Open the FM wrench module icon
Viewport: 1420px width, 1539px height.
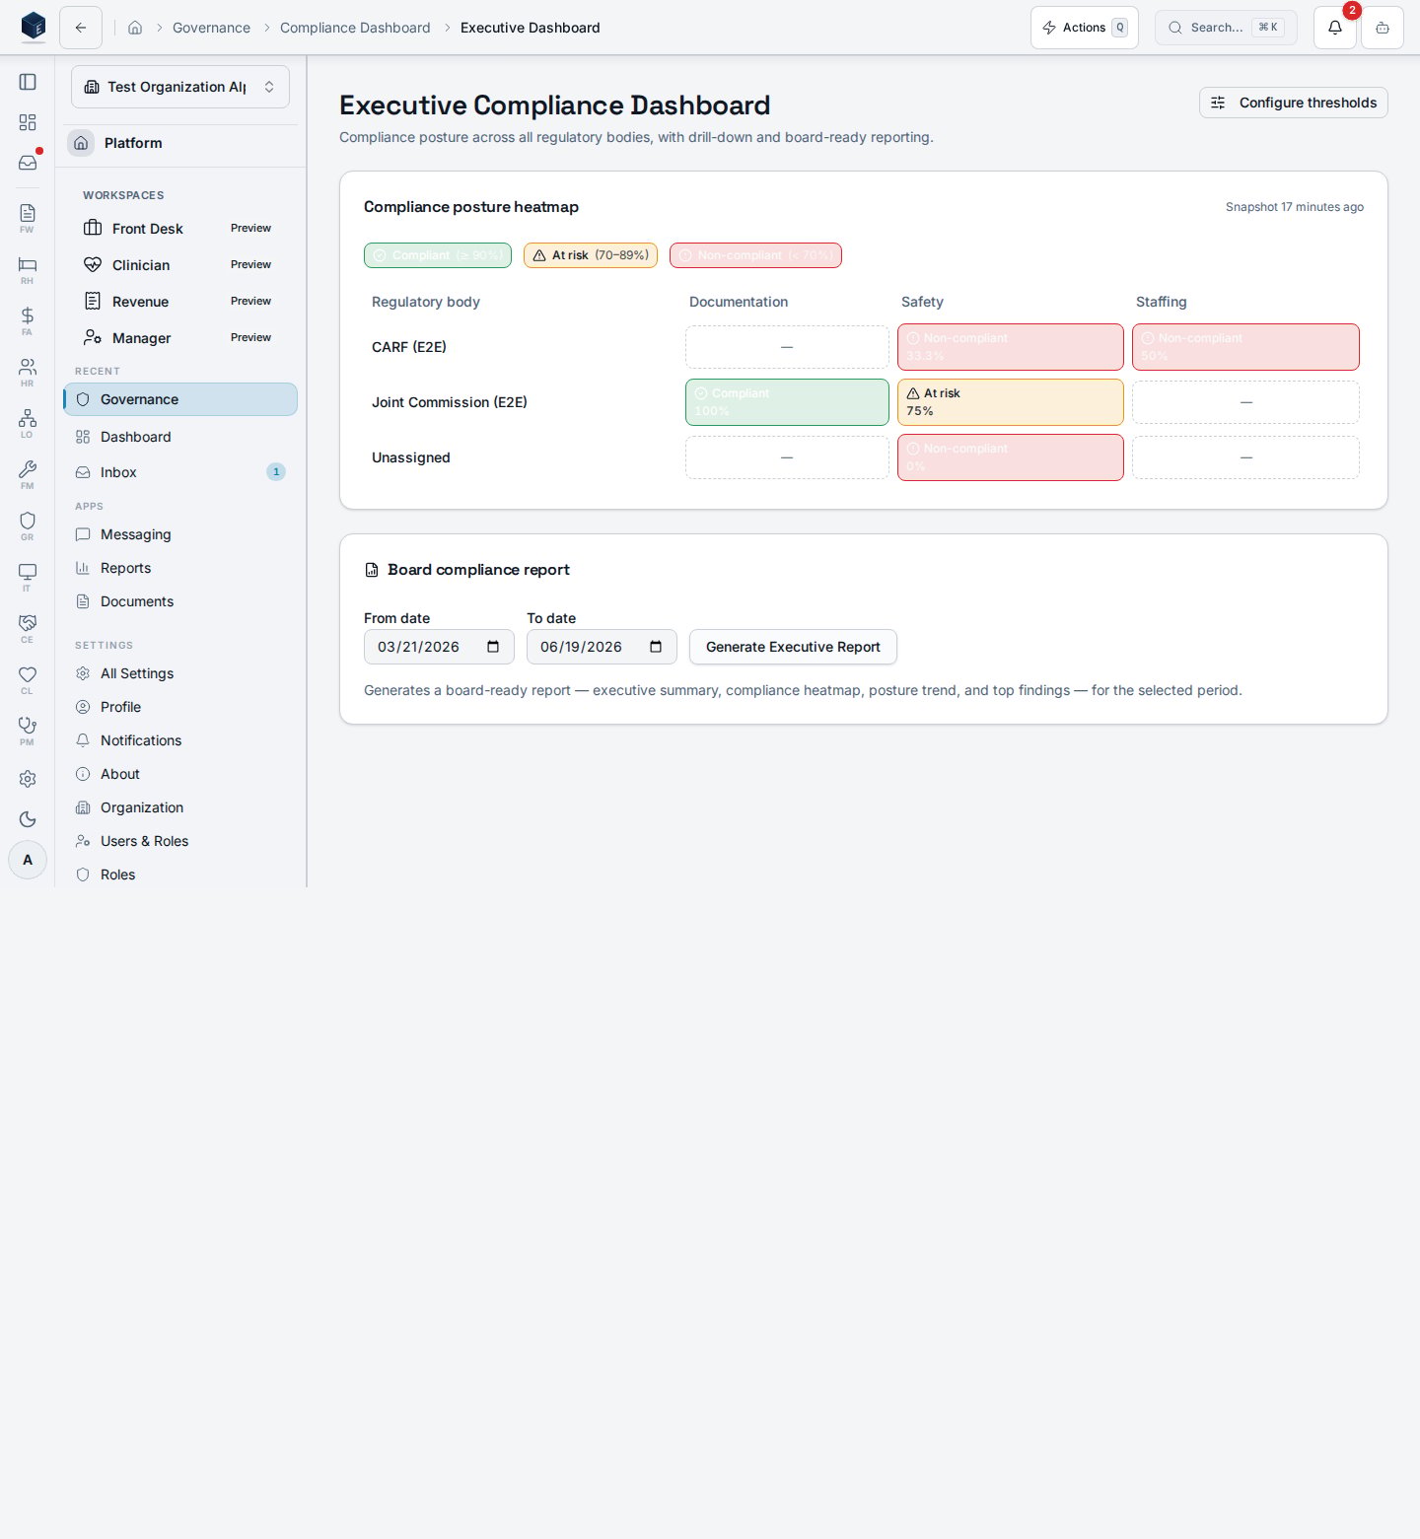28,474
